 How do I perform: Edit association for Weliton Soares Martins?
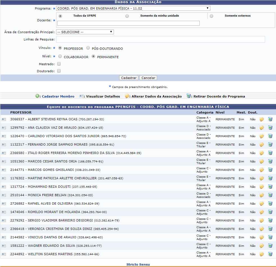point(262,254)
